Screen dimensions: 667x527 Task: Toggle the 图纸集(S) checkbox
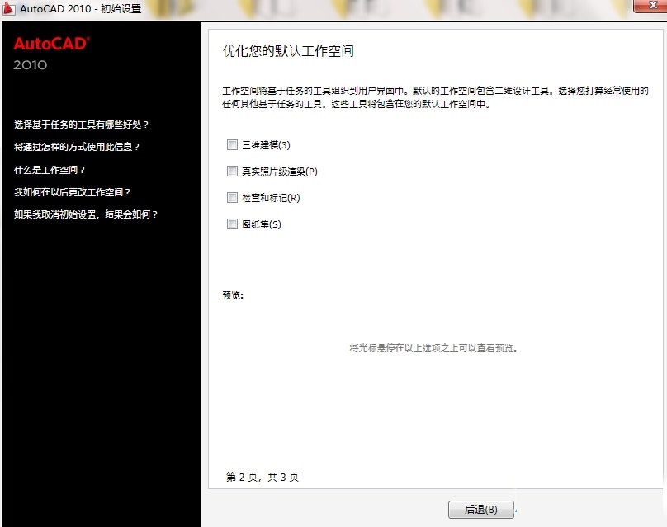click(x=232, y=224)
